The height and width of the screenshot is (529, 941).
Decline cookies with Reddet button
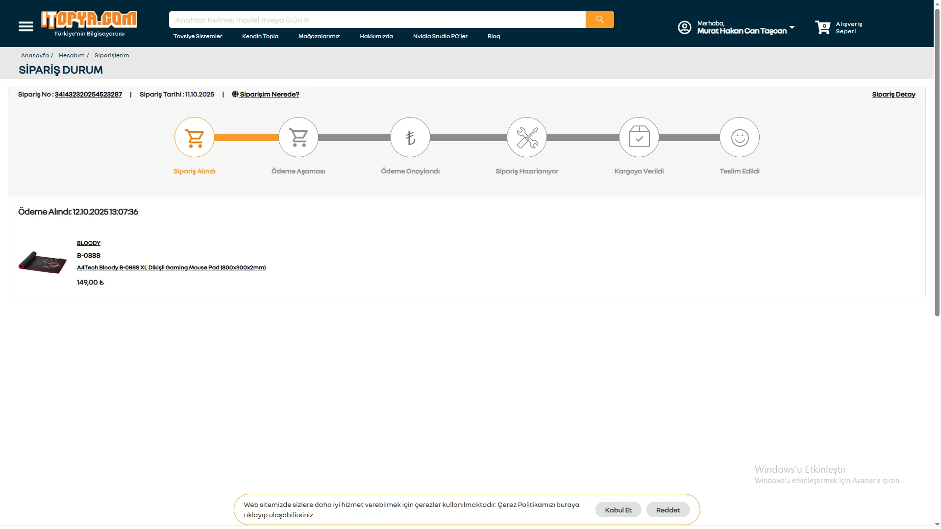pyautogui.click(x=668, y=510)
